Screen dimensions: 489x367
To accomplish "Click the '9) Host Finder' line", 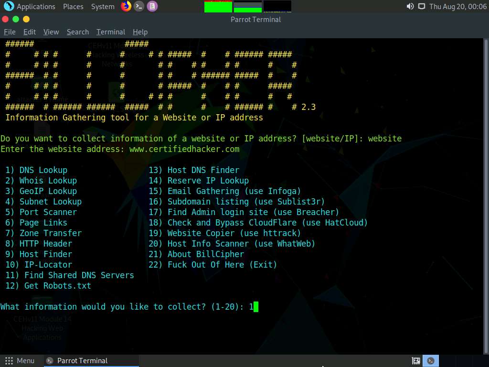I will [39, 254].
